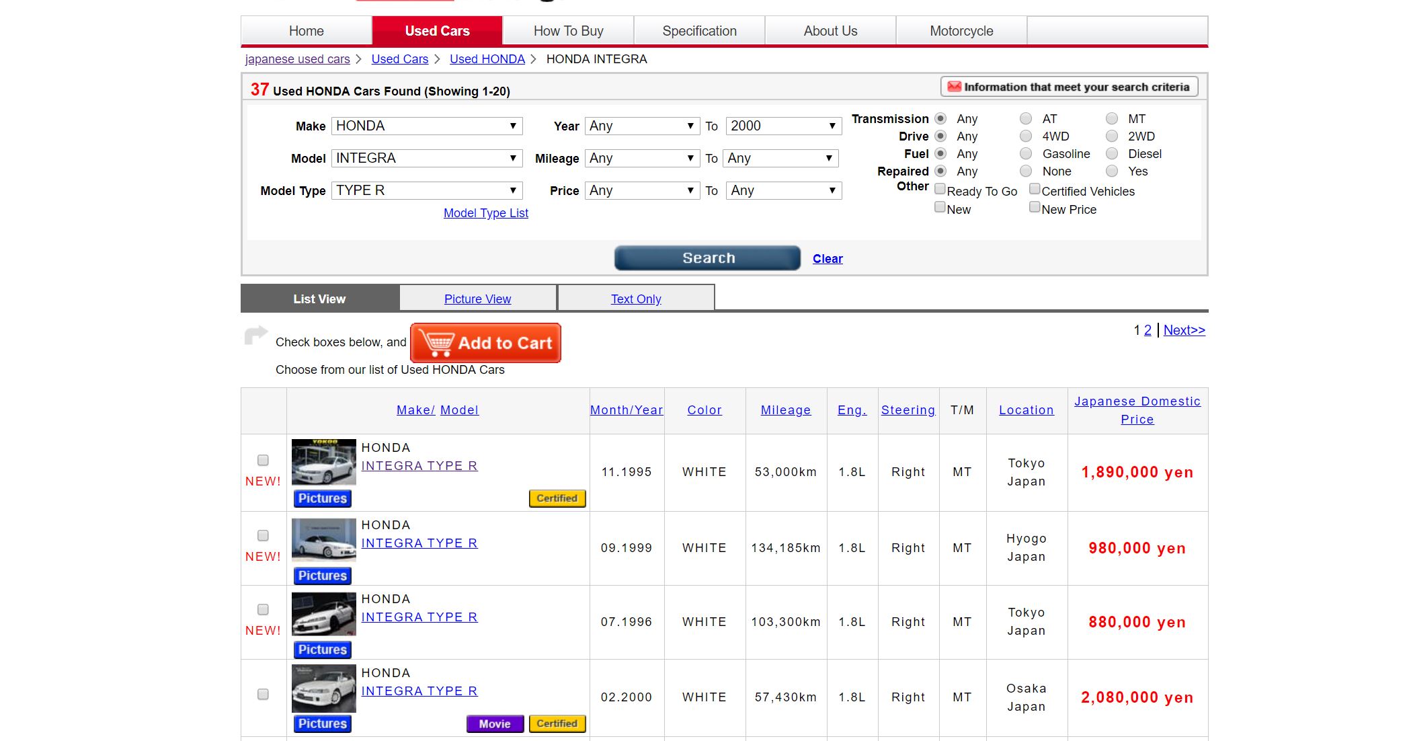Select Repaired None radio button
This screenshot has width=1407, height=741.
click(x=1026, y=171)
